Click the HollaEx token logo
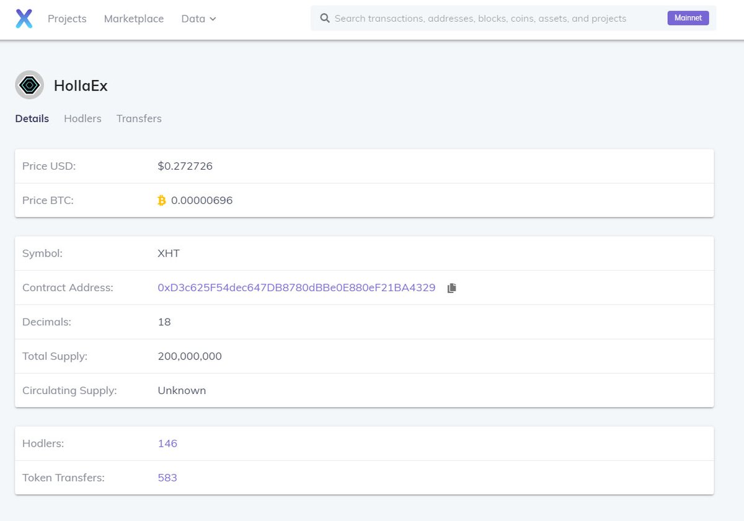 [x=30, y=85]
